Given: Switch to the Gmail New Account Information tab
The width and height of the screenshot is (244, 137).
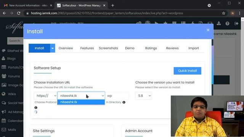Looking at the screenshot, I should point(28,5).
